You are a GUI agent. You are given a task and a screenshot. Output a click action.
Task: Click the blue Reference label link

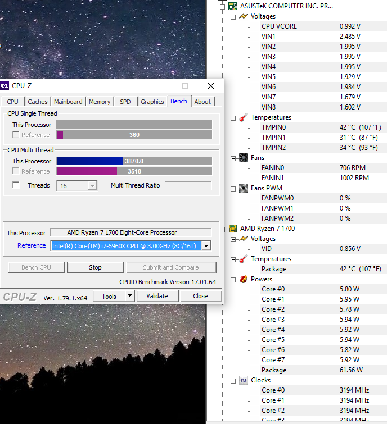point(31,245)
